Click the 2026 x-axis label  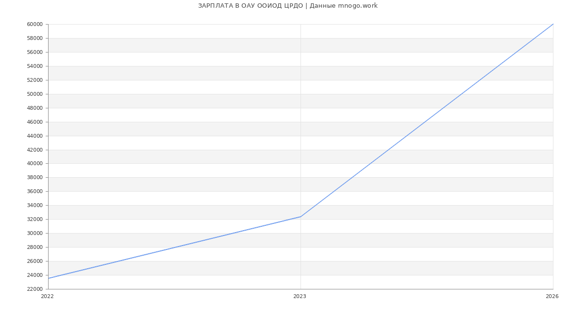pos(552,297)
